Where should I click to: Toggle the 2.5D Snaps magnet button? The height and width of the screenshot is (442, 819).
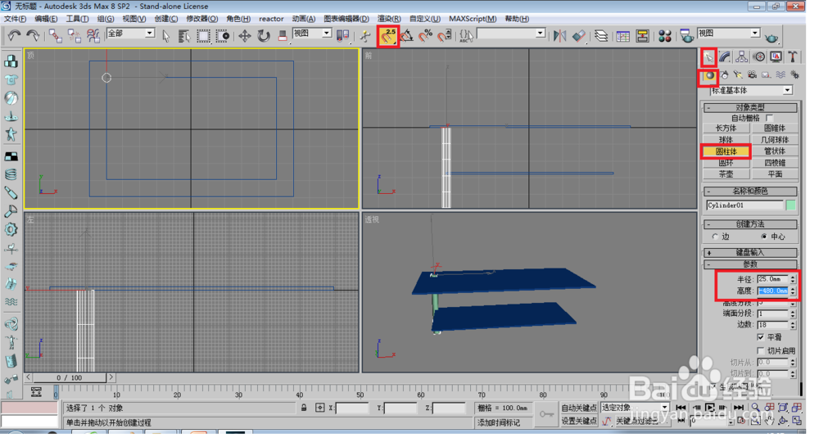[388, 36]
